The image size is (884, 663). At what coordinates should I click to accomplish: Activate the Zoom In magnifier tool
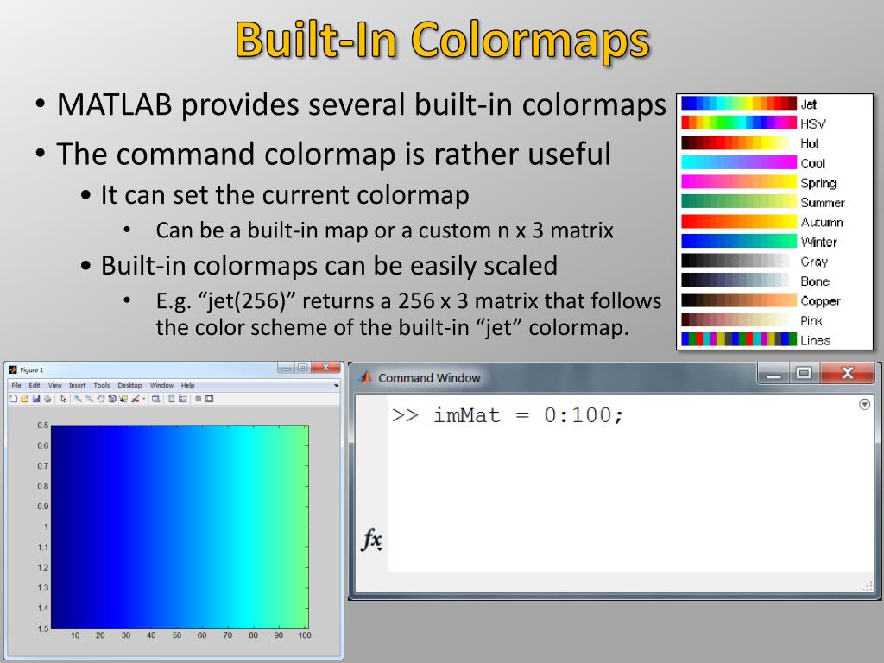[x=78, y=399]
